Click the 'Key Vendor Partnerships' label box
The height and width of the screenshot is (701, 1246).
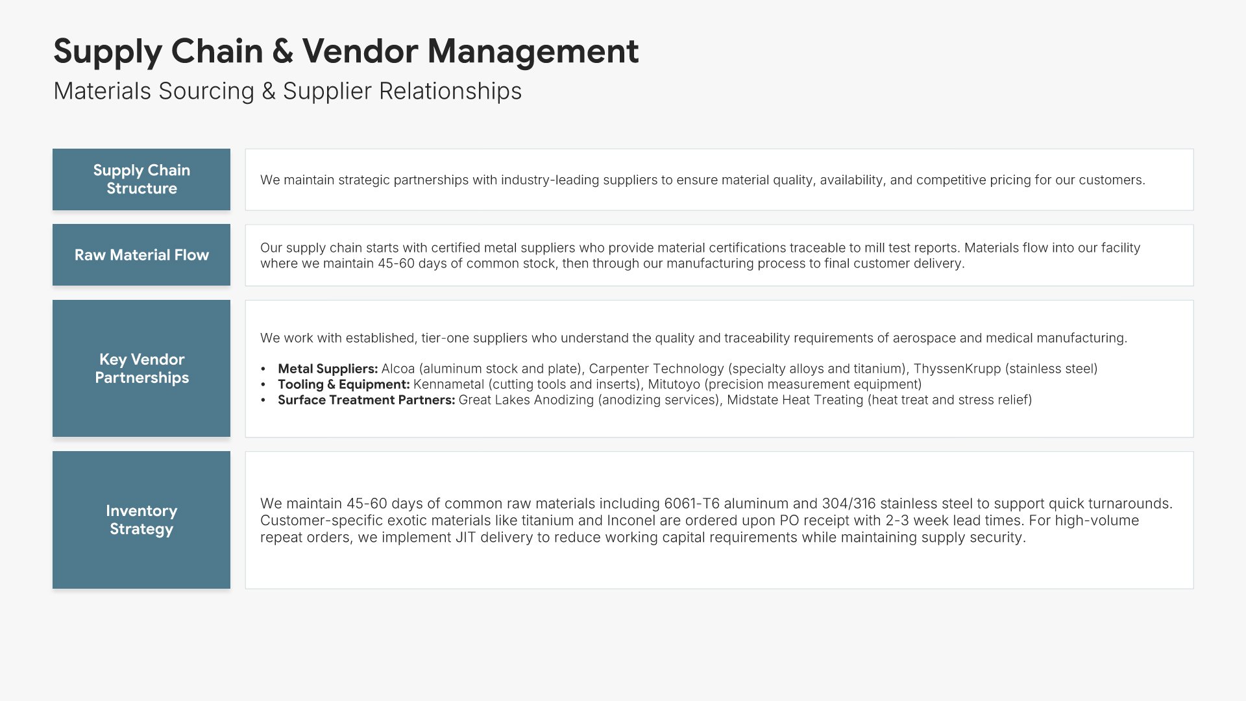(141, 369)
